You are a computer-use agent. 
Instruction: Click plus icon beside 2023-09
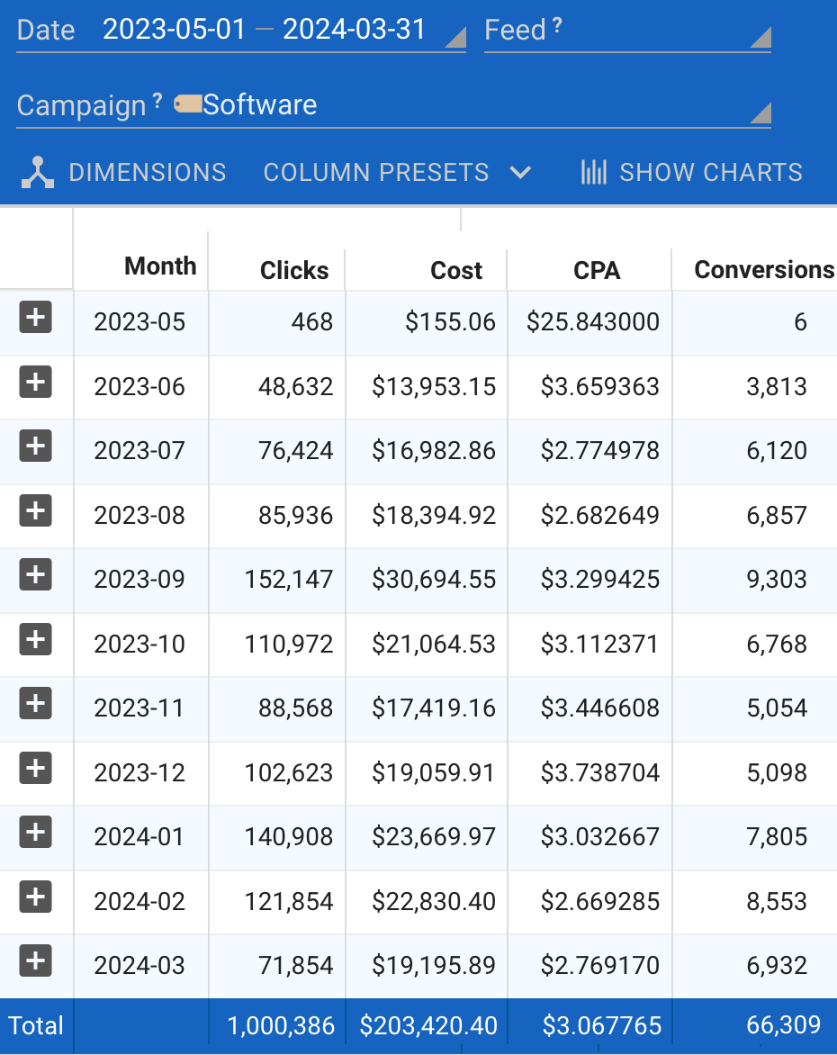coord(35,575)
